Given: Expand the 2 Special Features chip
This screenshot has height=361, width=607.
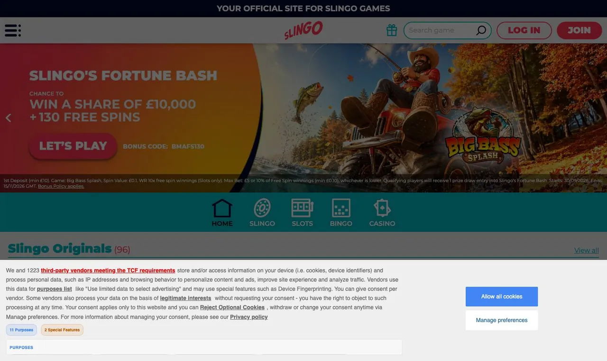Looking at the screenshot, I should (62, 330).
